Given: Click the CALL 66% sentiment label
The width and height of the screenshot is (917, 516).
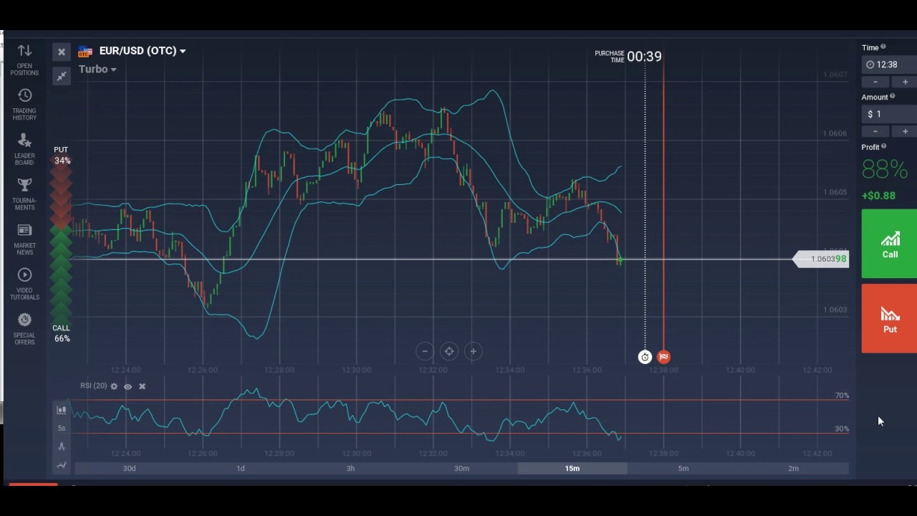Looking at the screenshot, I should pyautogui.click(x=62, y=333).
